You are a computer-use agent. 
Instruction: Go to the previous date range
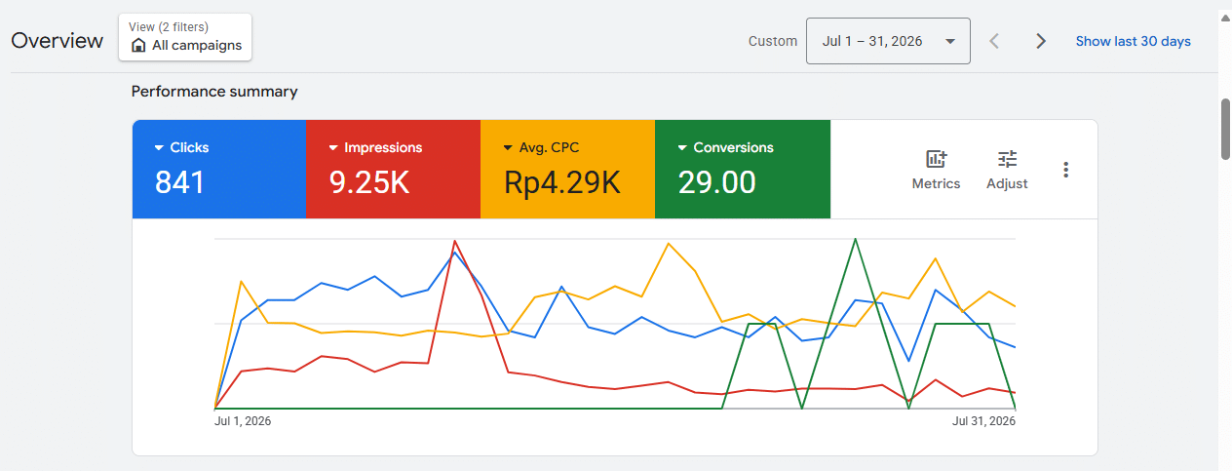point(994,41)
